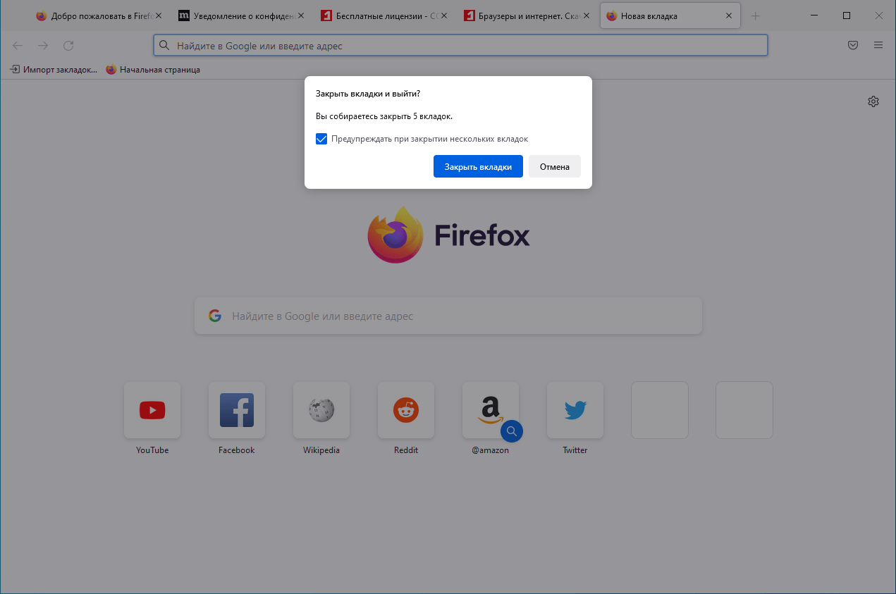Click the 'Отмена' button
This screenshot has width=896, height=594.
pyautogui.click(x=555, y=167)
